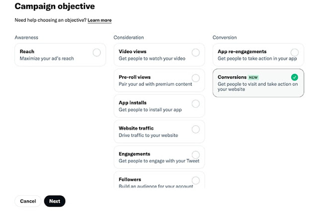Select the Video views radio button

(196, 52)
